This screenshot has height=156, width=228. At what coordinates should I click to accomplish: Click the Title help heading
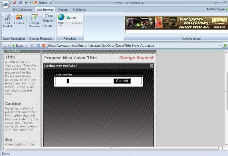point(10,57)
